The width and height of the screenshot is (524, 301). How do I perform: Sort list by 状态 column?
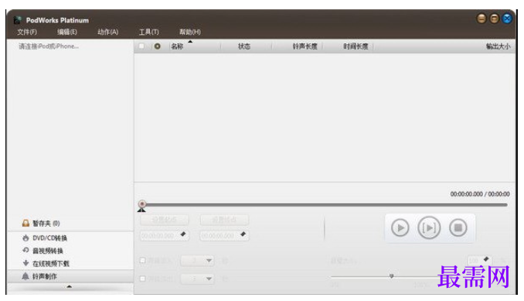pos(244,46)
